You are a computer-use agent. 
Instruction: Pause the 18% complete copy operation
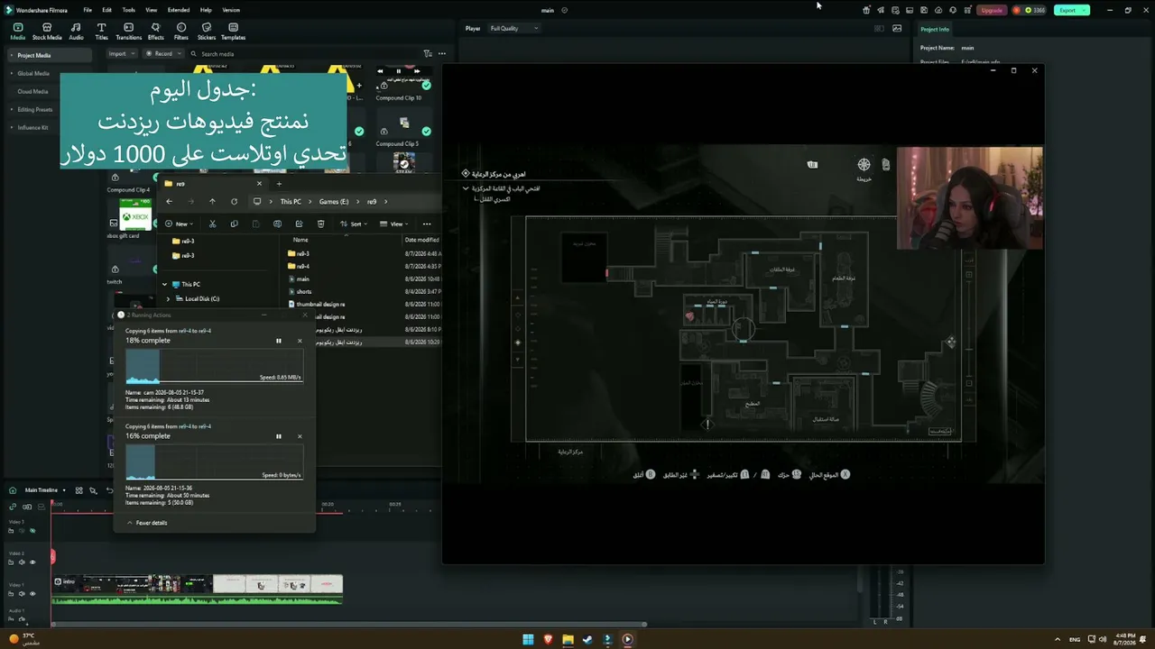(279, 341)
